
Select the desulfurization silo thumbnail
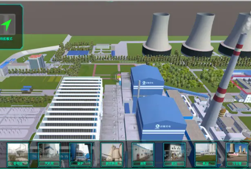(112, 155)
